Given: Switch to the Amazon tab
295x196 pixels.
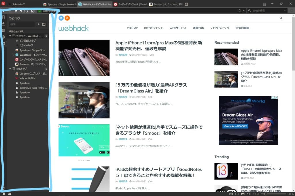Looking at the screenshot, I should 166,4.
